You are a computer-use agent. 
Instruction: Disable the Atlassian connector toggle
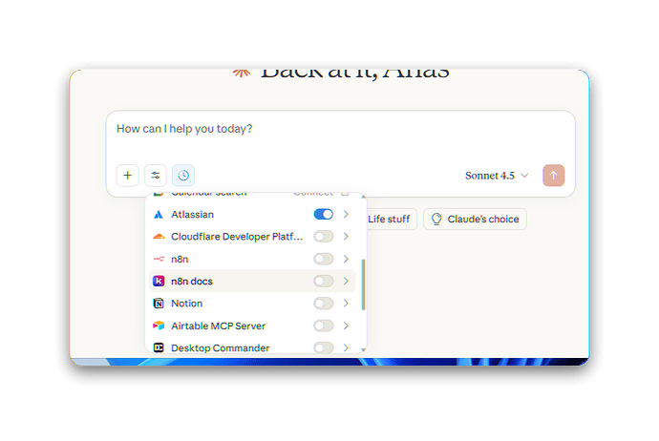pyautogui.click(x=323, y=214)
